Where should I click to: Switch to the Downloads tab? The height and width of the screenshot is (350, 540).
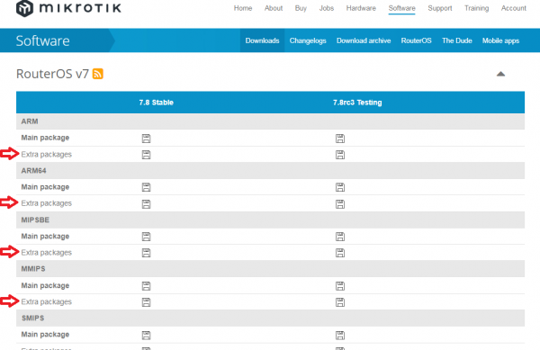[262, 40]
